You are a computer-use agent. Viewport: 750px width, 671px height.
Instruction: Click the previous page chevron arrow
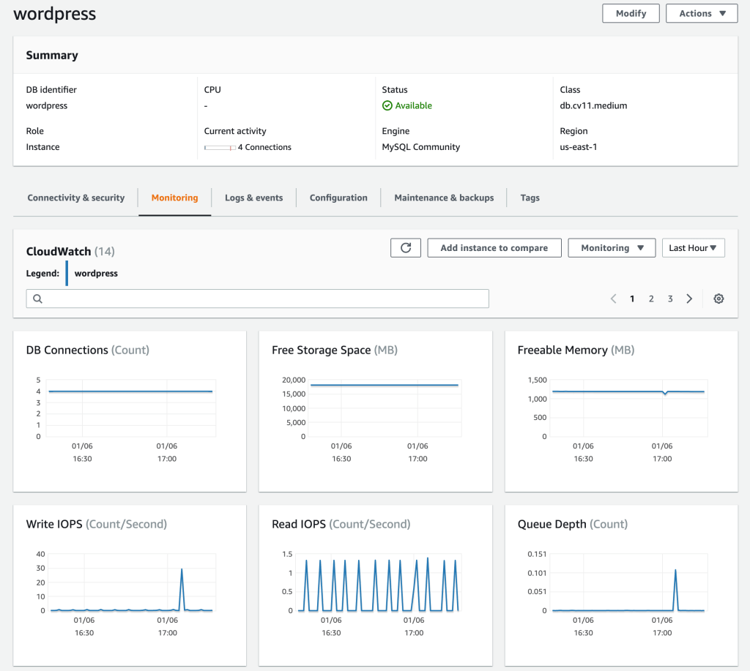click(614, 299)
